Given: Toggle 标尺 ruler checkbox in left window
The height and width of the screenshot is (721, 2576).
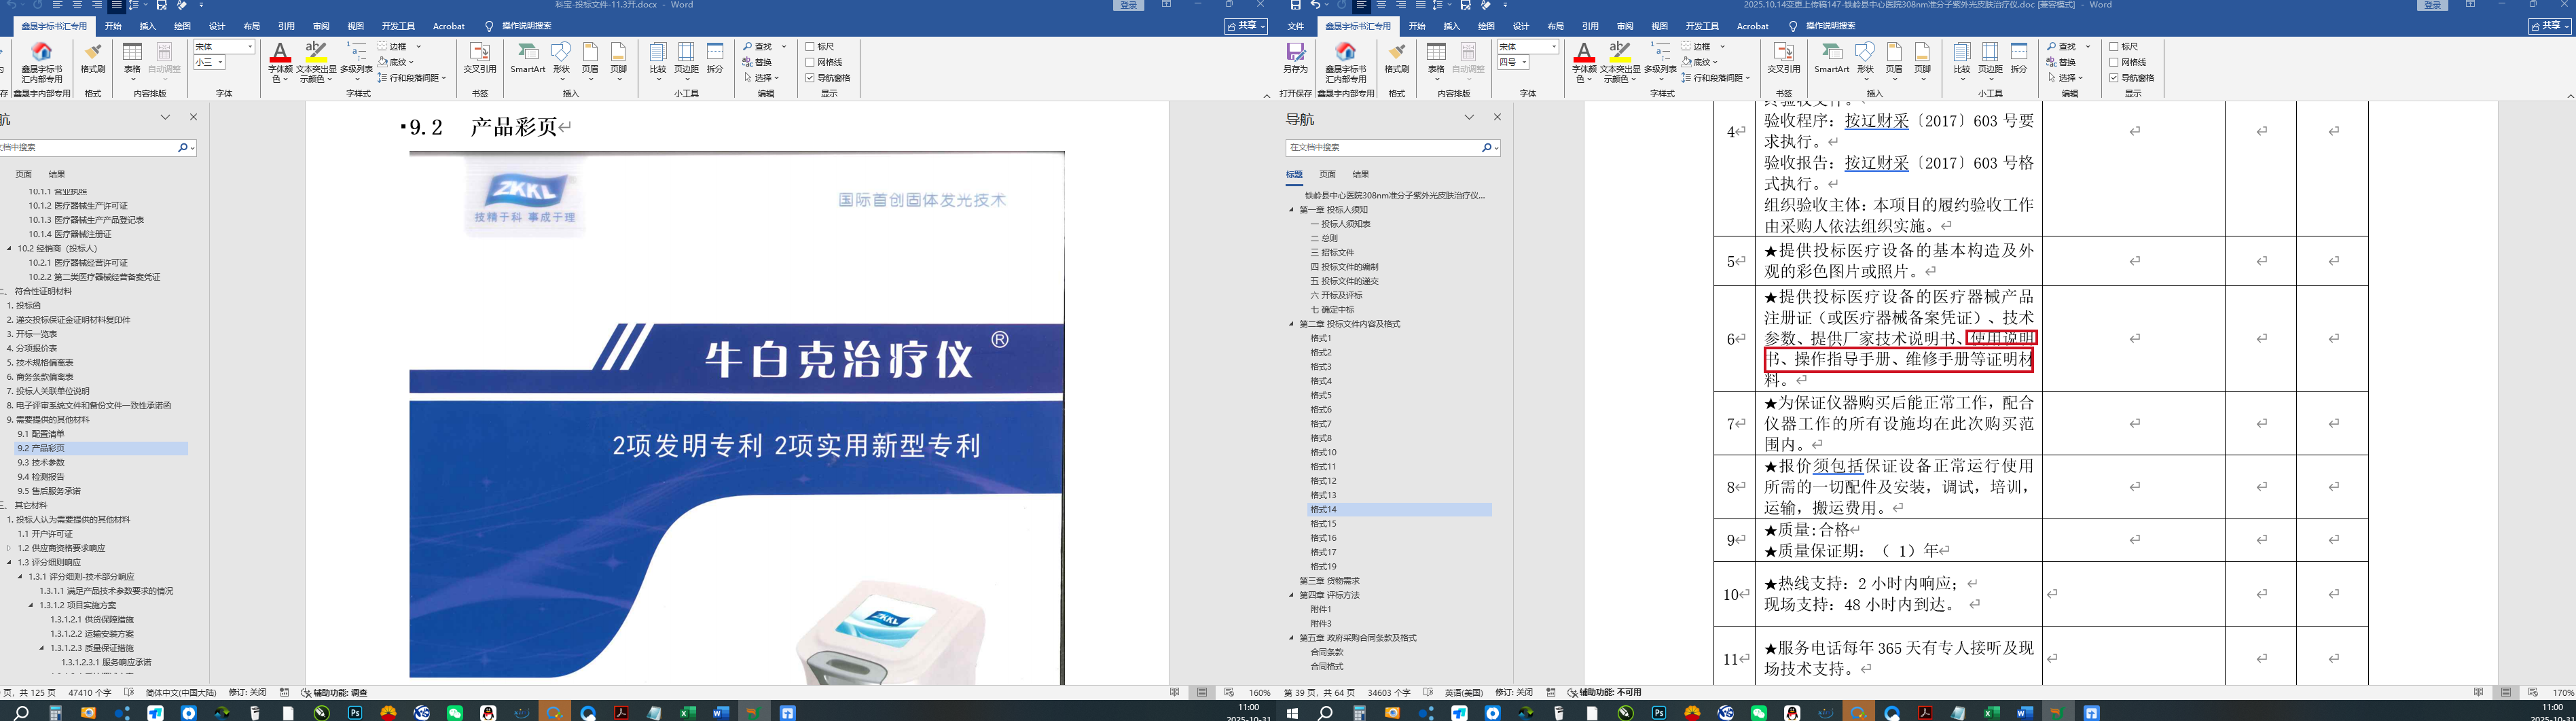Looking at the screenshot, I should [x=810, y=47].
